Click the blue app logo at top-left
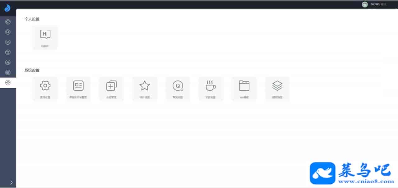Screen dimensions: 398x188 tap(7, 8)
